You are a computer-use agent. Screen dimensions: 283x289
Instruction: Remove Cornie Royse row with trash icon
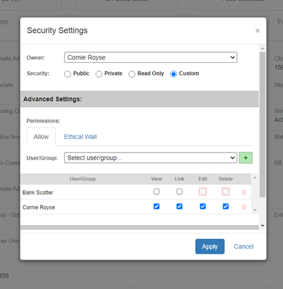point(244,207)
